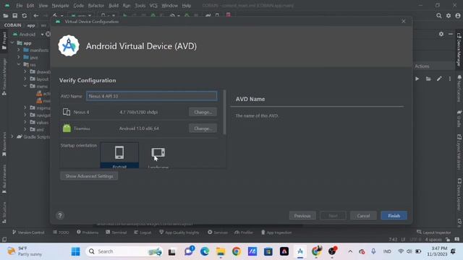Open the App Inspection tool window
Image resolution: width=463 pixels, height=260 pixels.
click(x=276, y=233)
